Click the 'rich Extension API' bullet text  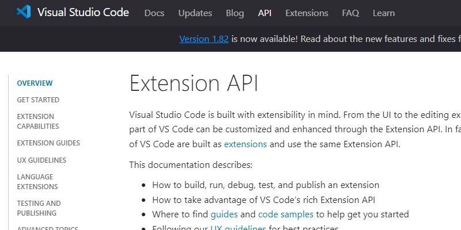[263, 200]
